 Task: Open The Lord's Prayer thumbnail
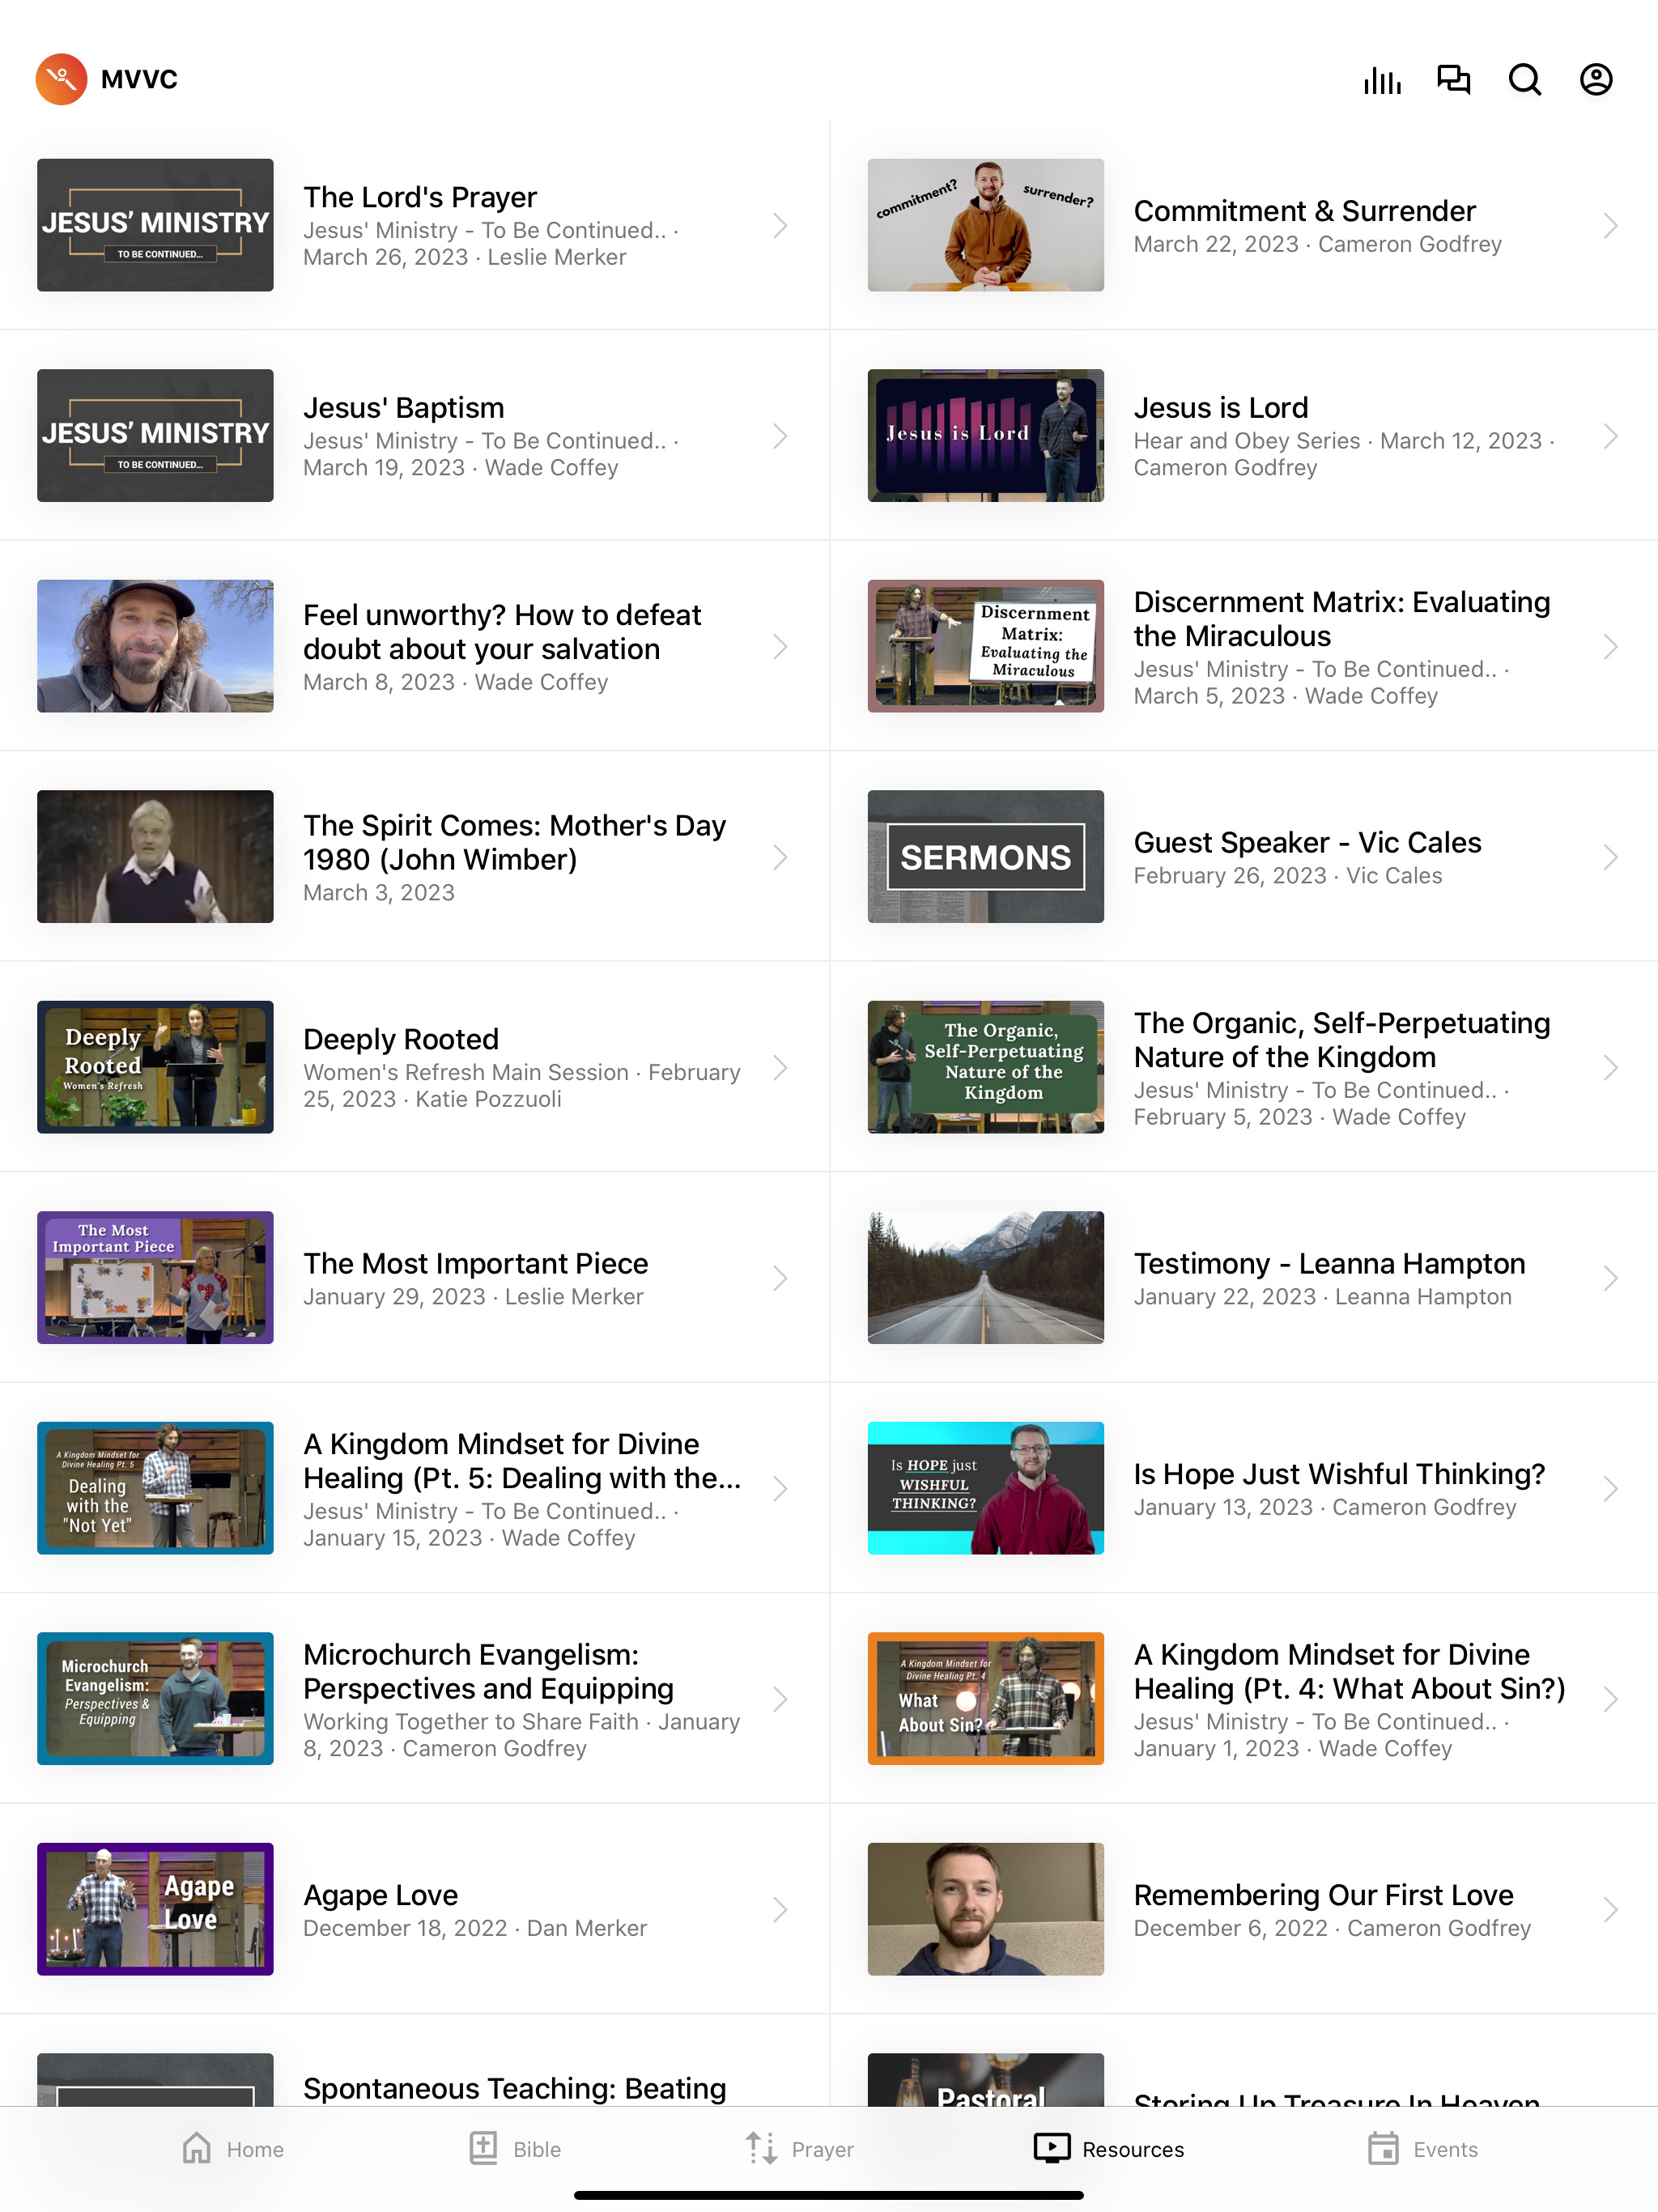155,225
